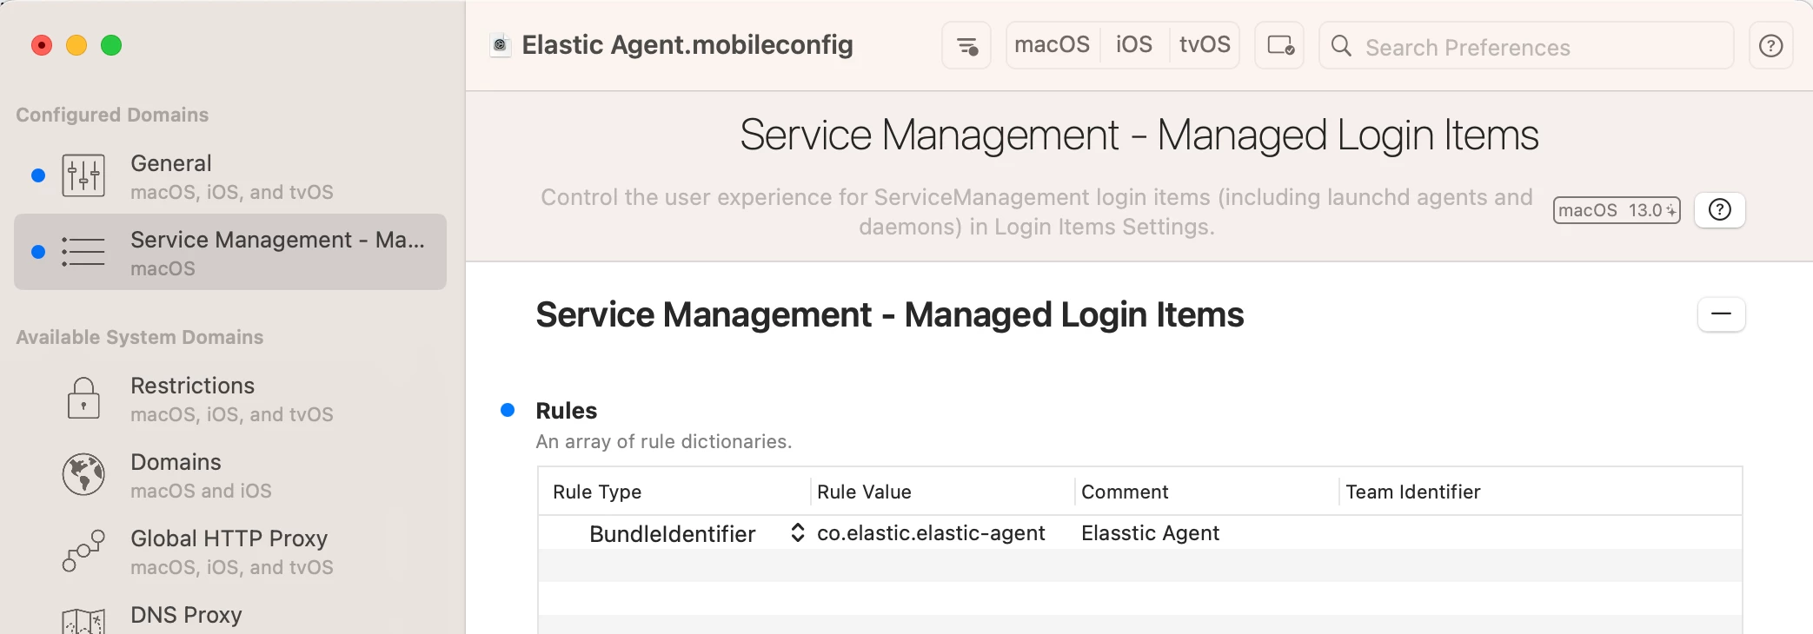Toggle the tvOS platform filter
1813x634 pixels.
click(1205, 45)
